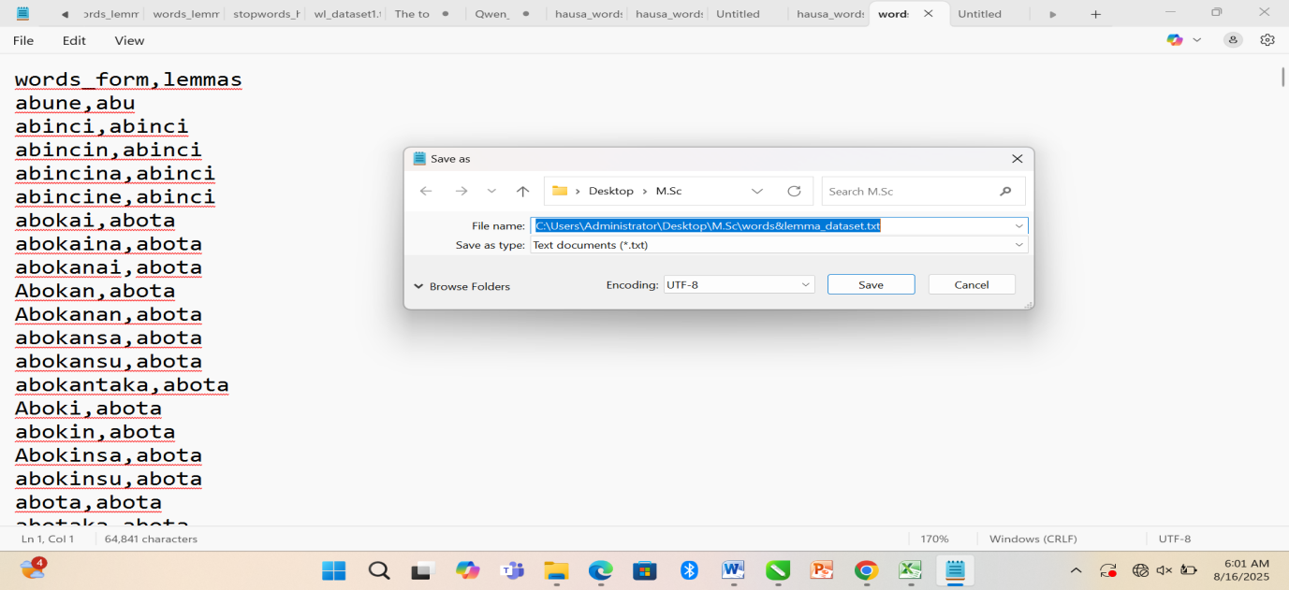Image resolution: width=1289 pixels, height=590 pixels.
Task: Click the 170% zoom level in status bar
Action: point(934,539)
